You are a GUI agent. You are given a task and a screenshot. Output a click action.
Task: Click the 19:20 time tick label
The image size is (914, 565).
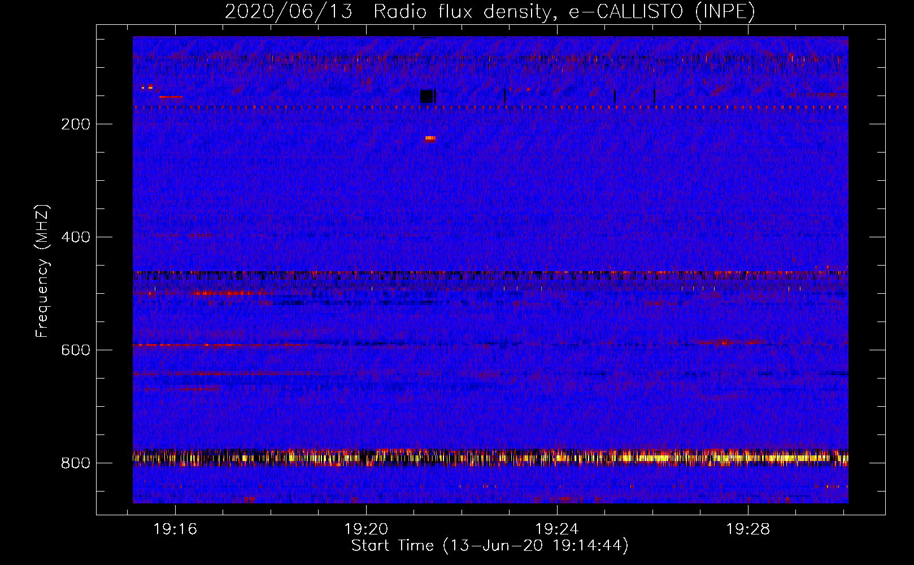366,529
